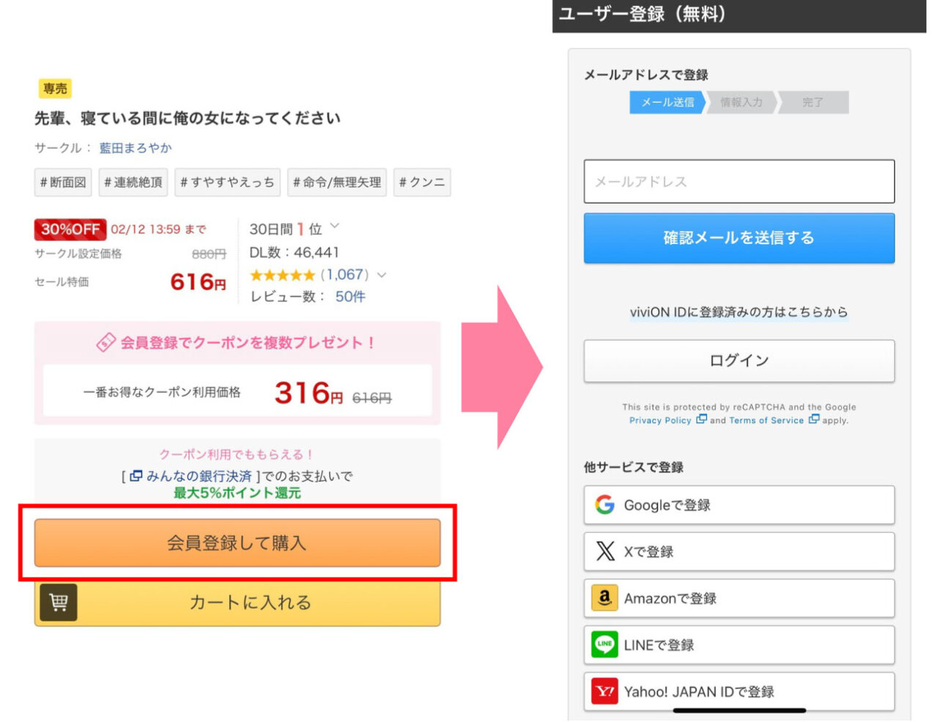Open the みんなの銀行決済 link

tap(198, 476)
